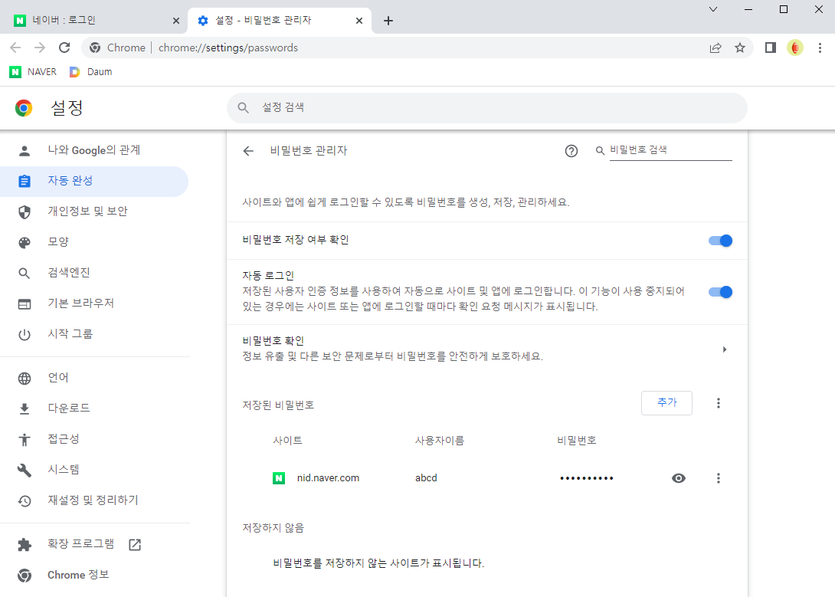This screenshot has width=835, height=597.
Task: Click the 언어 globe icon
Action: [25, 378]
